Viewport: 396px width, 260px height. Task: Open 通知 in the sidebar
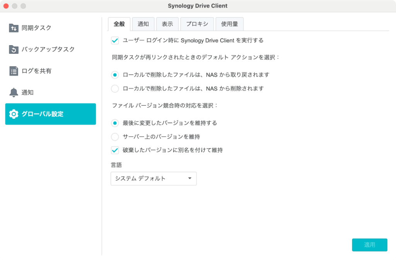point(51,92)
